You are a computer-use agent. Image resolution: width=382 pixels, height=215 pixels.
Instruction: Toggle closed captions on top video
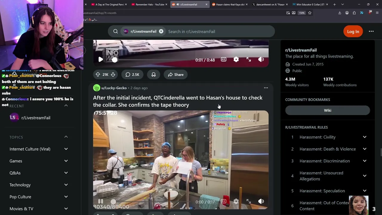point(224,60)
